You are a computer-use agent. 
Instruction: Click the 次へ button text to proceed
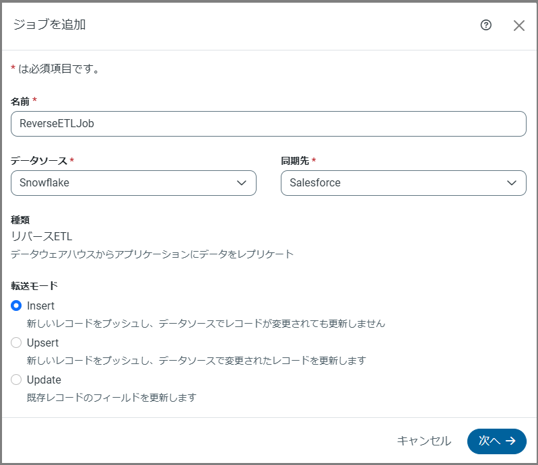click(x=489, y=441)
